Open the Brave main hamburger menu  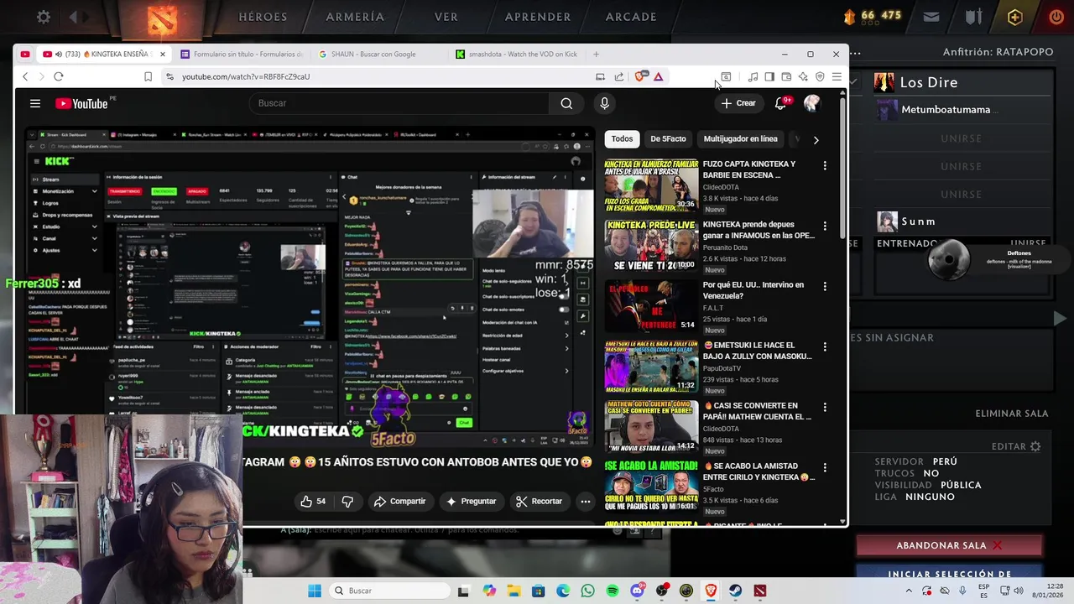pyautogui.click(x=837, y=76)
